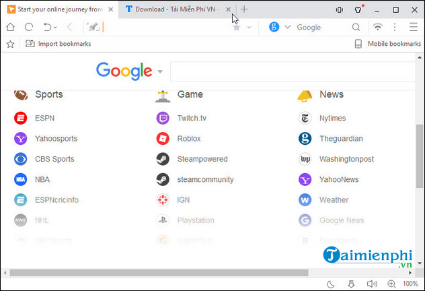
Task: Click the News category heading
Action: point(332,94)
